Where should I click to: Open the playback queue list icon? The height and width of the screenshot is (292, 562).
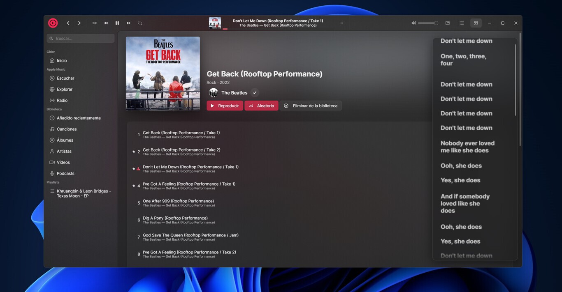click(462, 23)
